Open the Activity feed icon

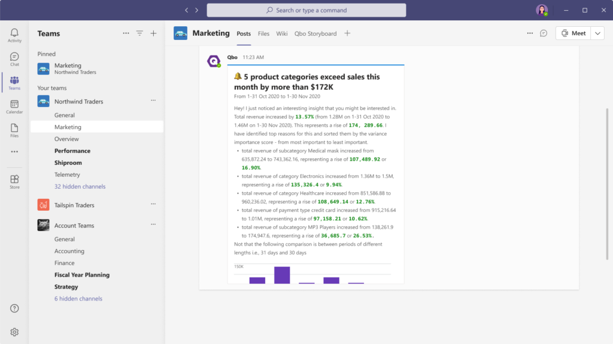(14, 35)
